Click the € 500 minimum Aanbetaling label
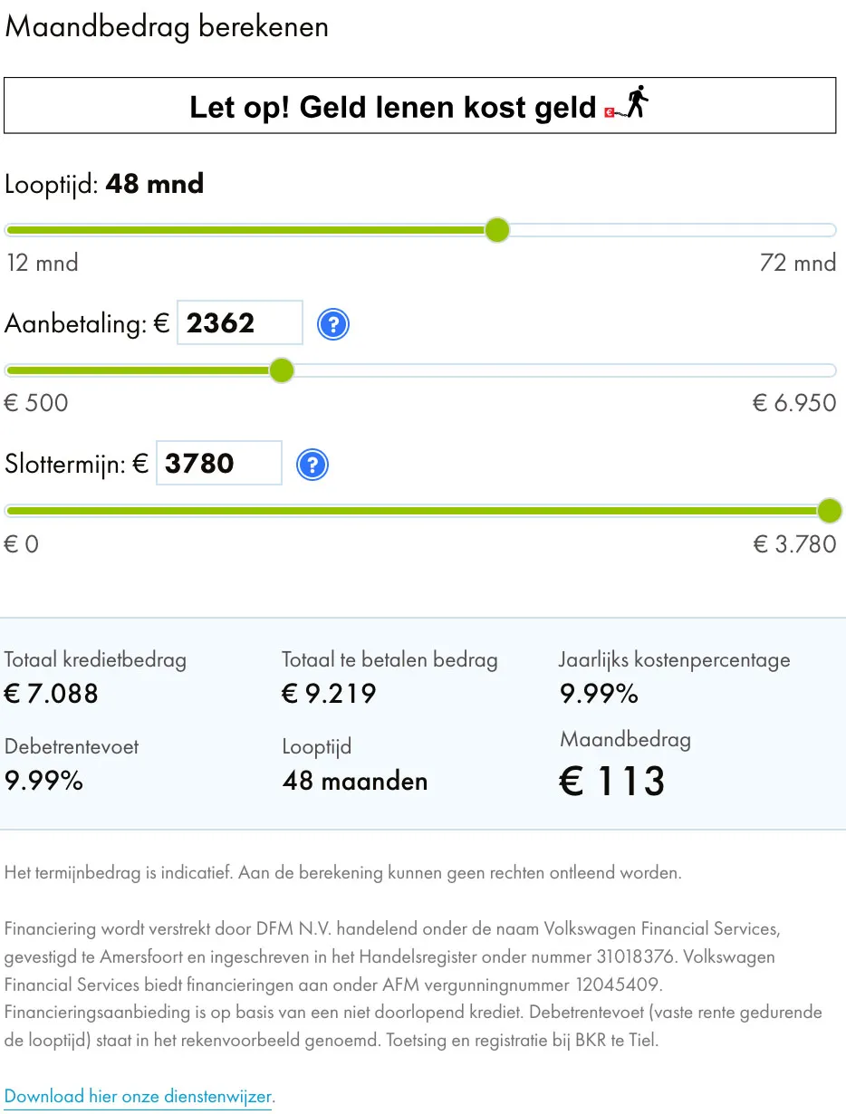The image size is (846, 1114). point(37,404)
